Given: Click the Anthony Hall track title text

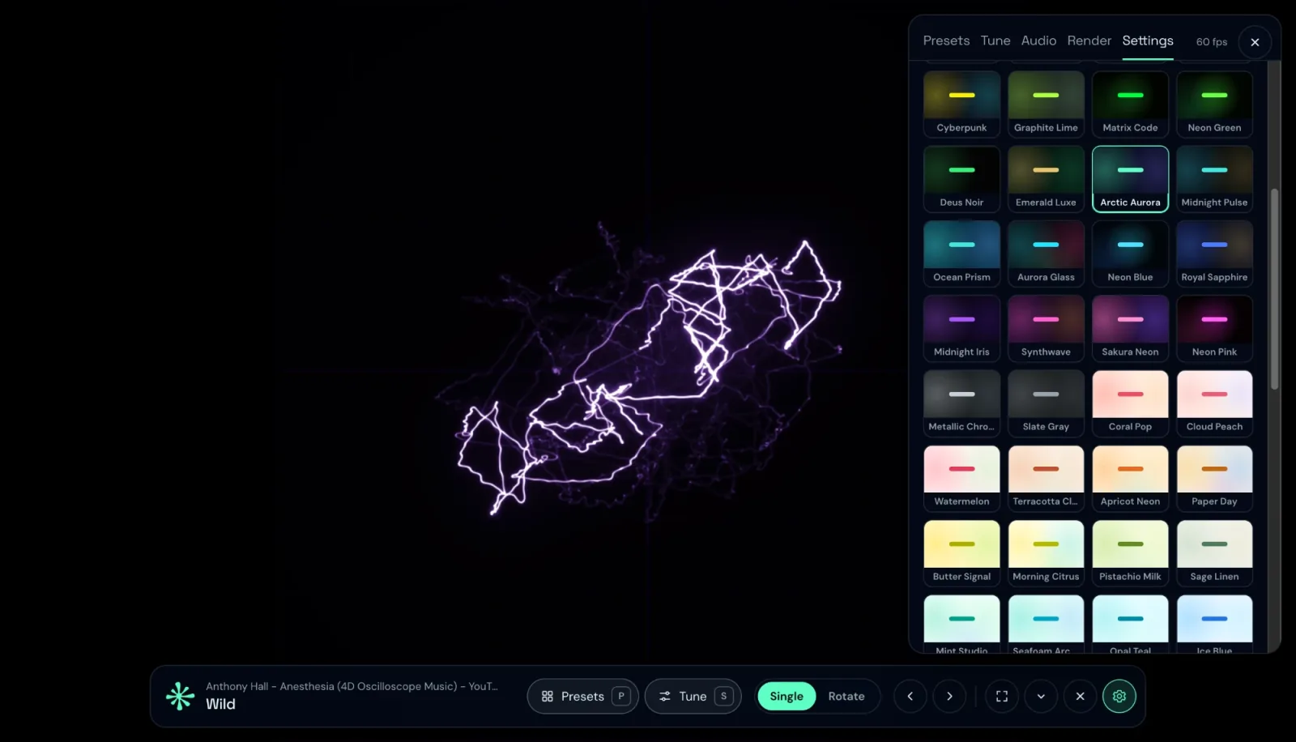Looking at the screenshot, I should point(352,686).
